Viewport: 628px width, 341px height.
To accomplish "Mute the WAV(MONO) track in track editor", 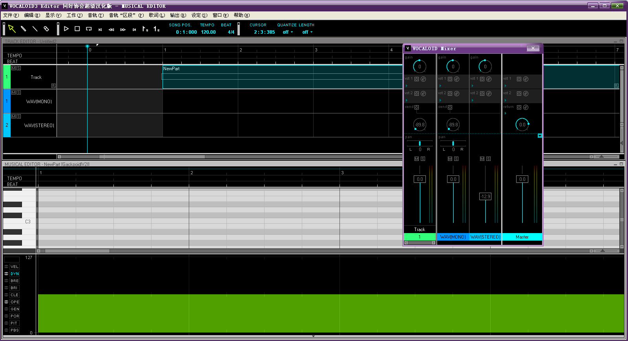I will pyautogui.click(x=14, y=93).
